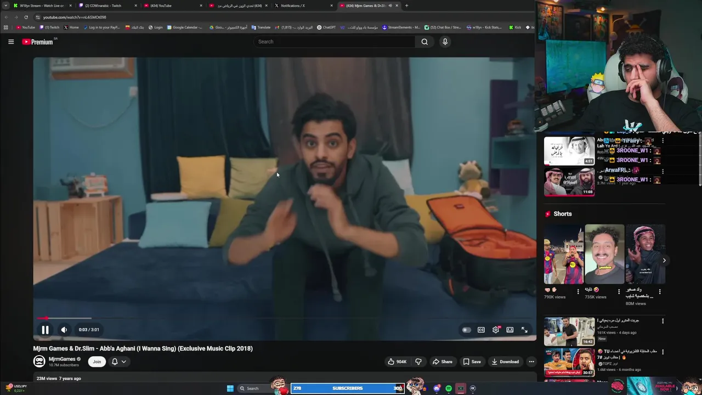The image size is (702, 395).
Task: Open the Short with 80M views
Action: pyautogui.click(x=645, y=254)
